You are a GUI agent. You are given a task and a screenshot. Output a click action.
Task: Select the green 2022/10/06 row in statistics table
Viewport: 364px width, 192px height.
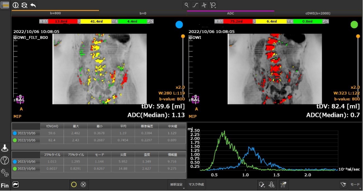27,140
